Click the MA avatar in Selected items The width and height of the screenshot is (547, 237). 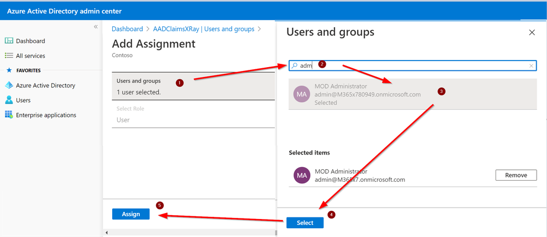point(302,175)
